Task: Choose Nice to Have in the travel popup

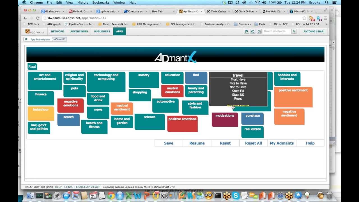Action: click(238, 83)
